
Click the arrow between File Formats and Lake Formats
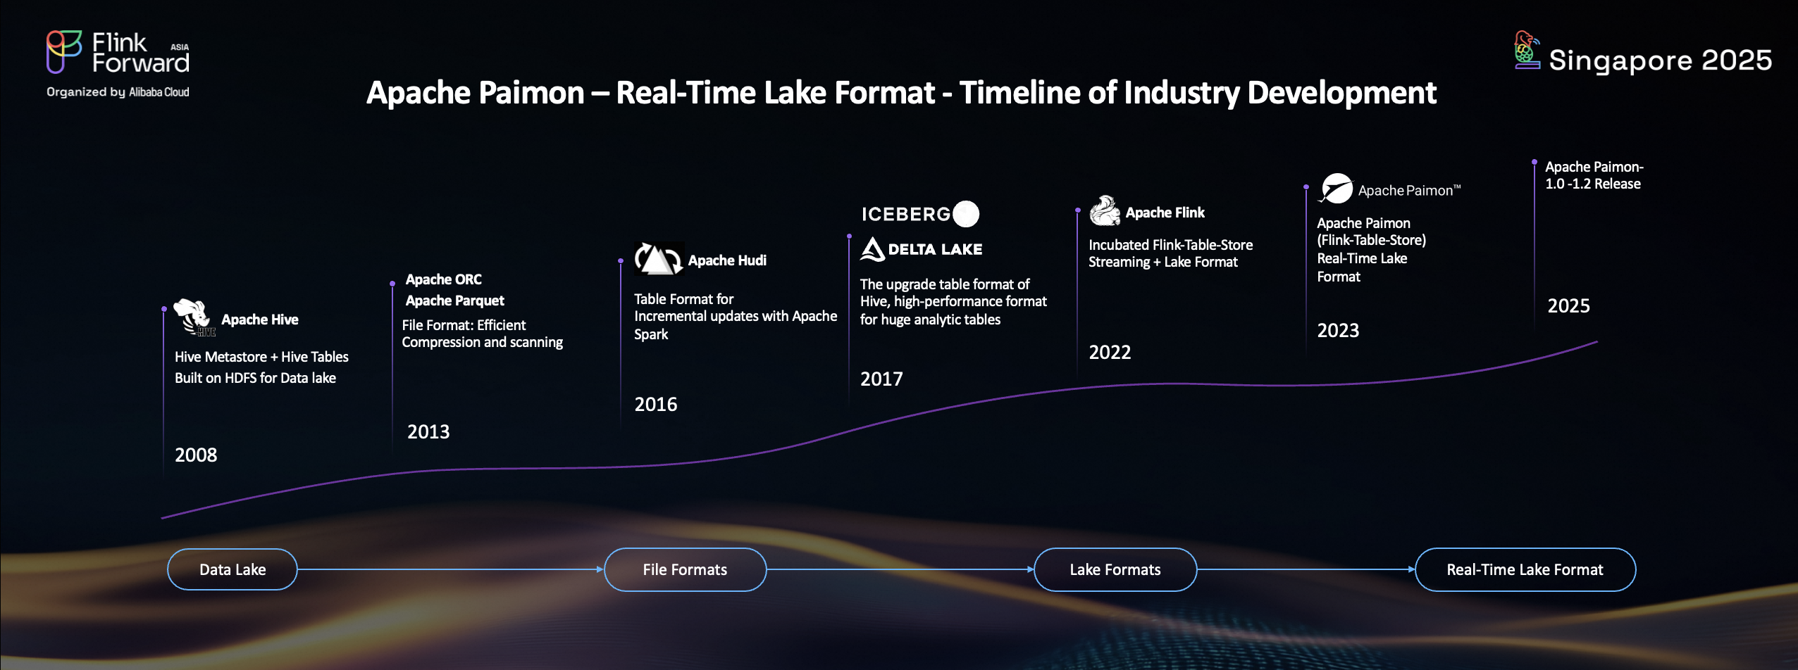tap(900, 569)
